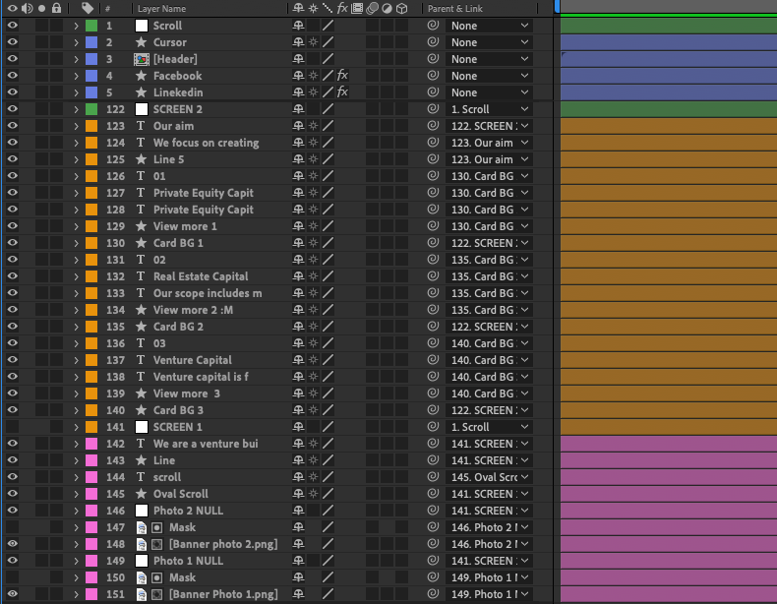The image size is (777, 604).
Task: Click shy switch on Scroll layer
Action: tap(298, 26)
